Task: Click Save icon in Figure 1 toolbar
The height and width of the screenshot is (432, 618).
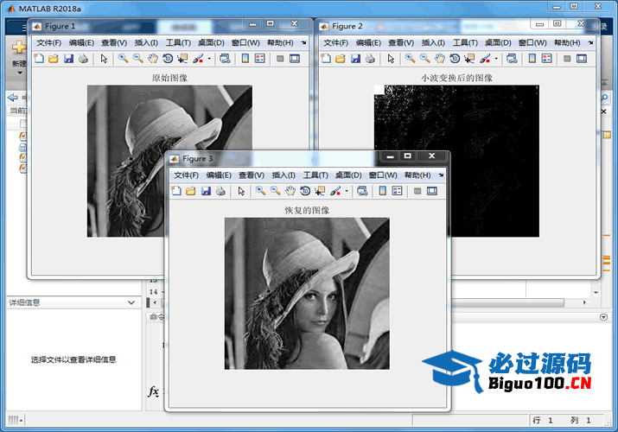Action: pos(68,59)
